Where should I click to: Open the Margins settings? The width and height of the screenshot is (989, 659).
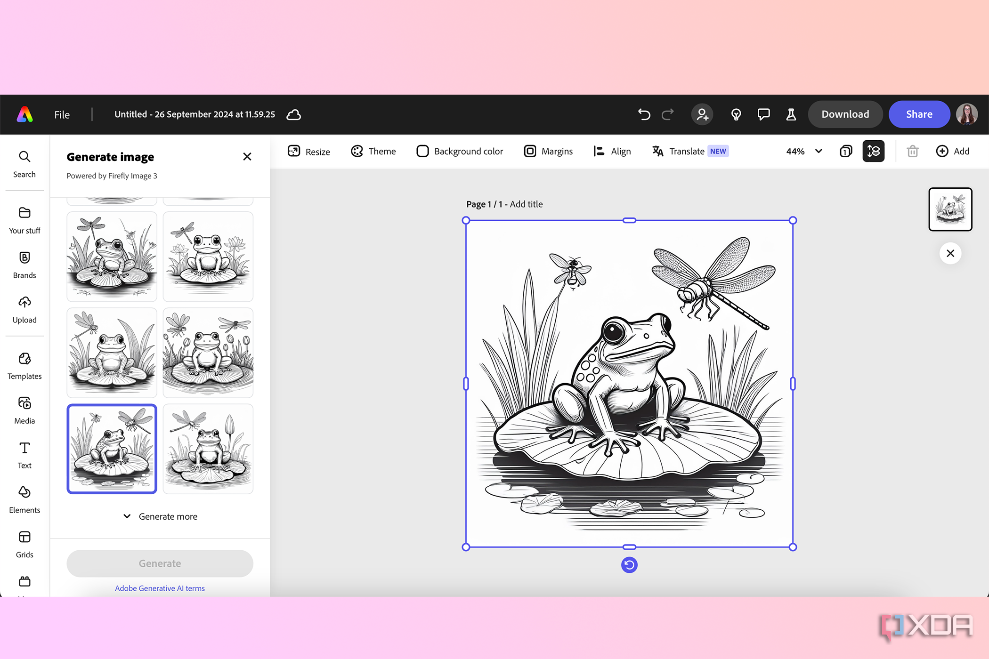tap(549, 151)
